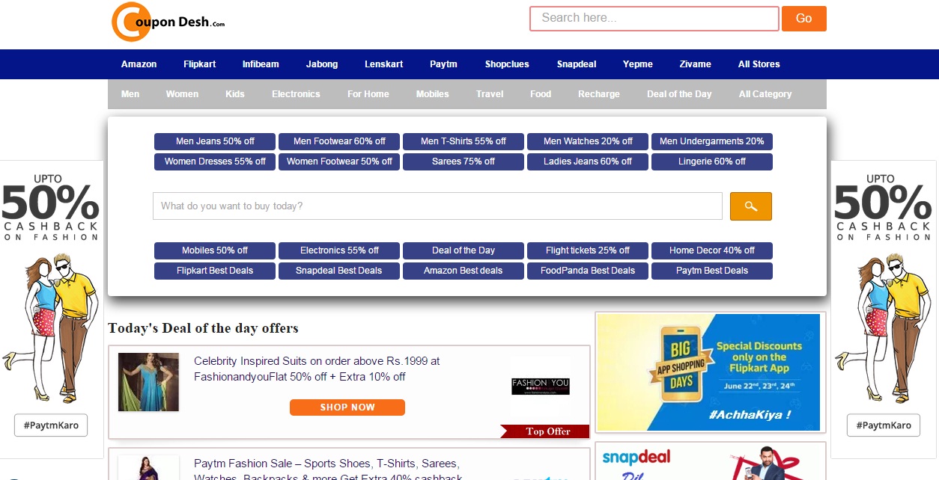Open the Recharge category
The height and width of the screenshot is (480, 939).
click(x=599, y=94)
